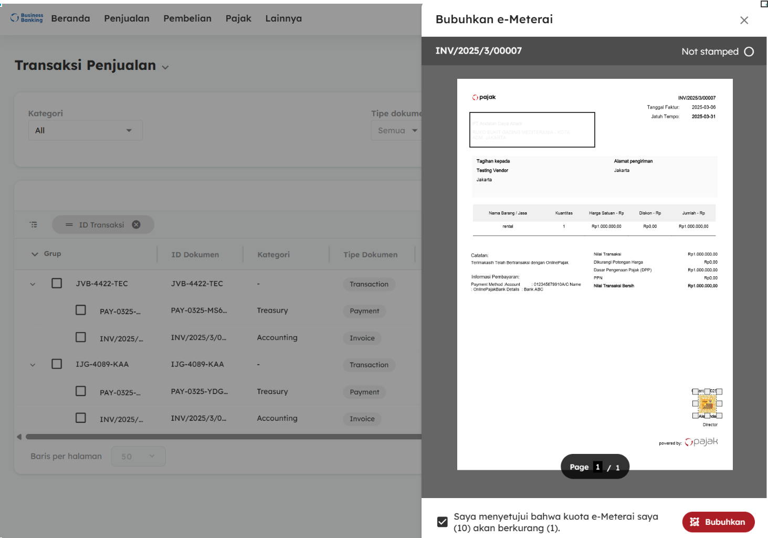Open the Penjualan menu
The image size is (768, 538).
pos(127,18)
